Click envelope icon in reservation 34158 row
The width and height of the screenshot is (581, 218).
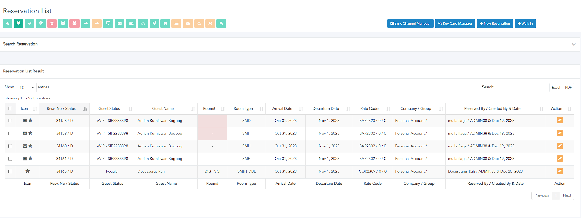tap(25, 120)
